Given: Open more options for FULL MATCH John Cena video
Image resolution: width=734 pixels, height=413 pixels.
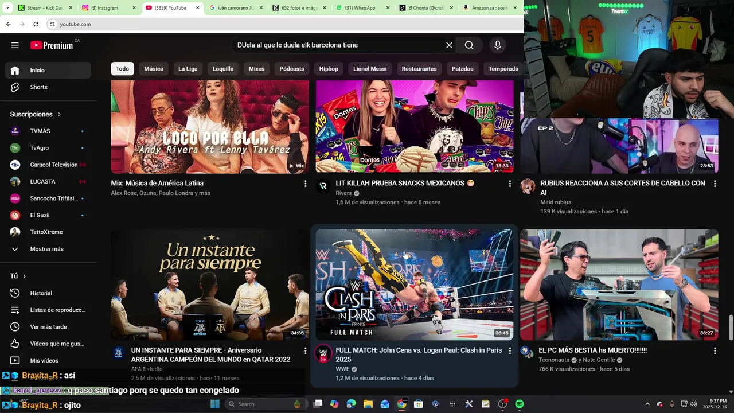Looking at the screenshot, I should click(510, 350).
